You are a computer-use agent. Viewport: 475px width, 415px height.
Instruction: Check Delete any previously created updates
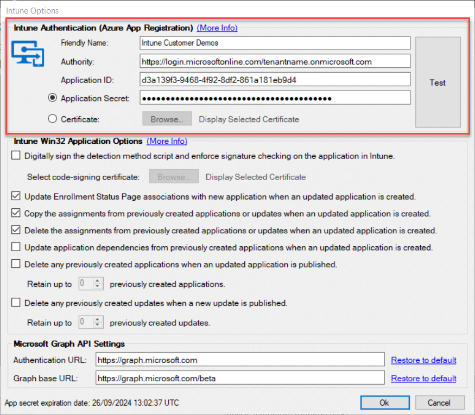coord(16,303)
